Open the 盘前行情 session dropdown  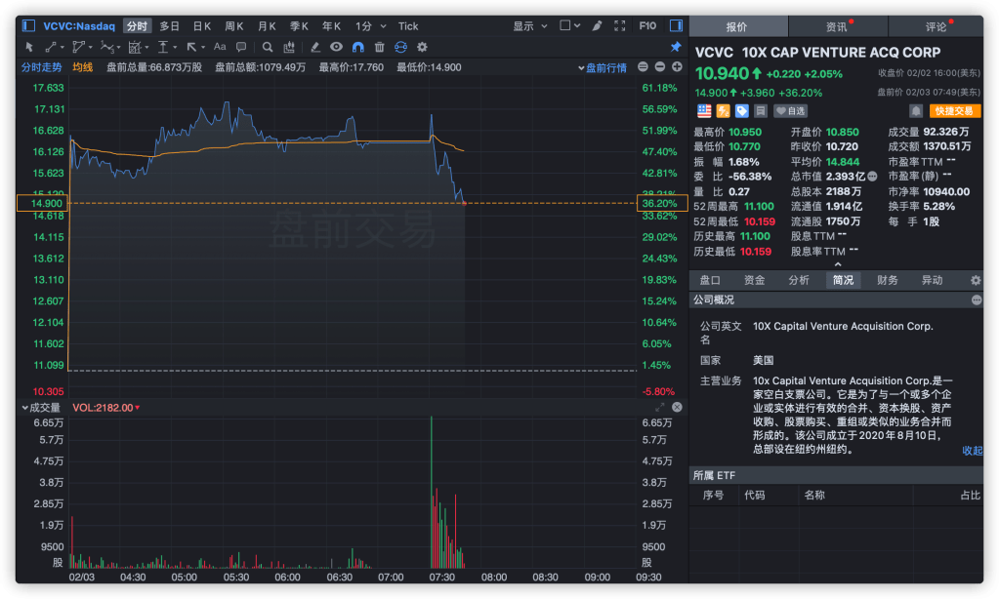pos(605,67)
